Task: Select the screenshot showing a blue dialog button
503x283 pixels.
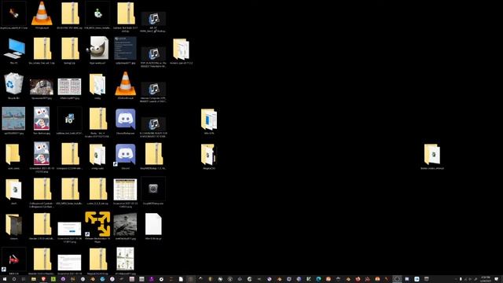Action: pos(70,229)
